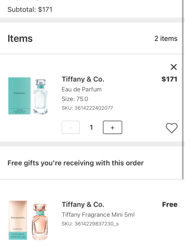Click the Free price label on the gift

[x=170, y=204]
